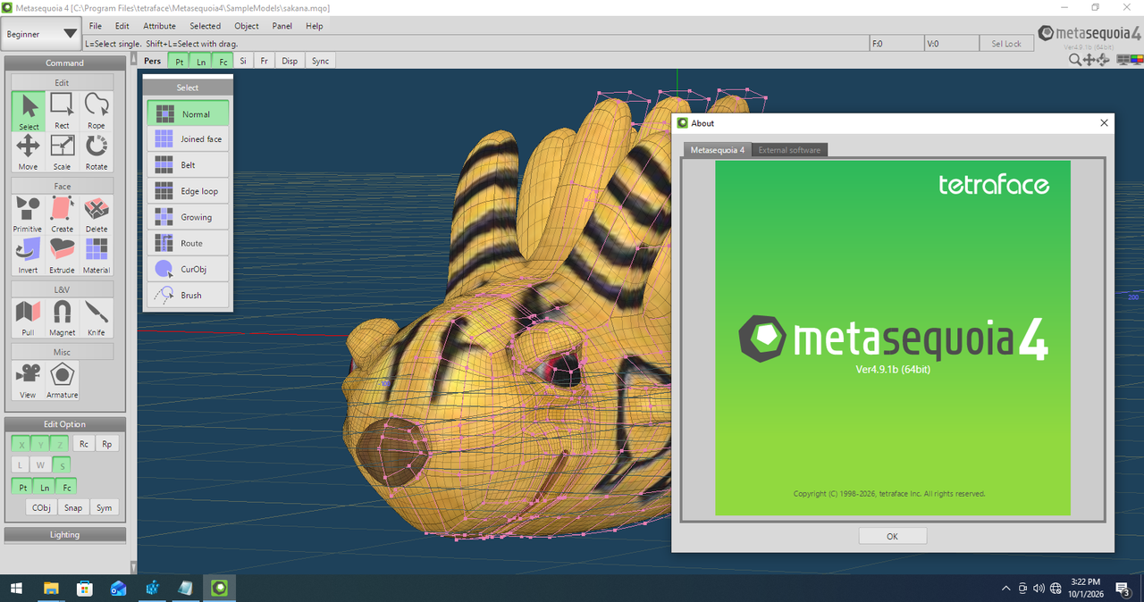Image resolution: width=1144 pixels, height=602 pixels.
Task: Click the magnifier zoom view icon
Action: tap(1075, 60)
